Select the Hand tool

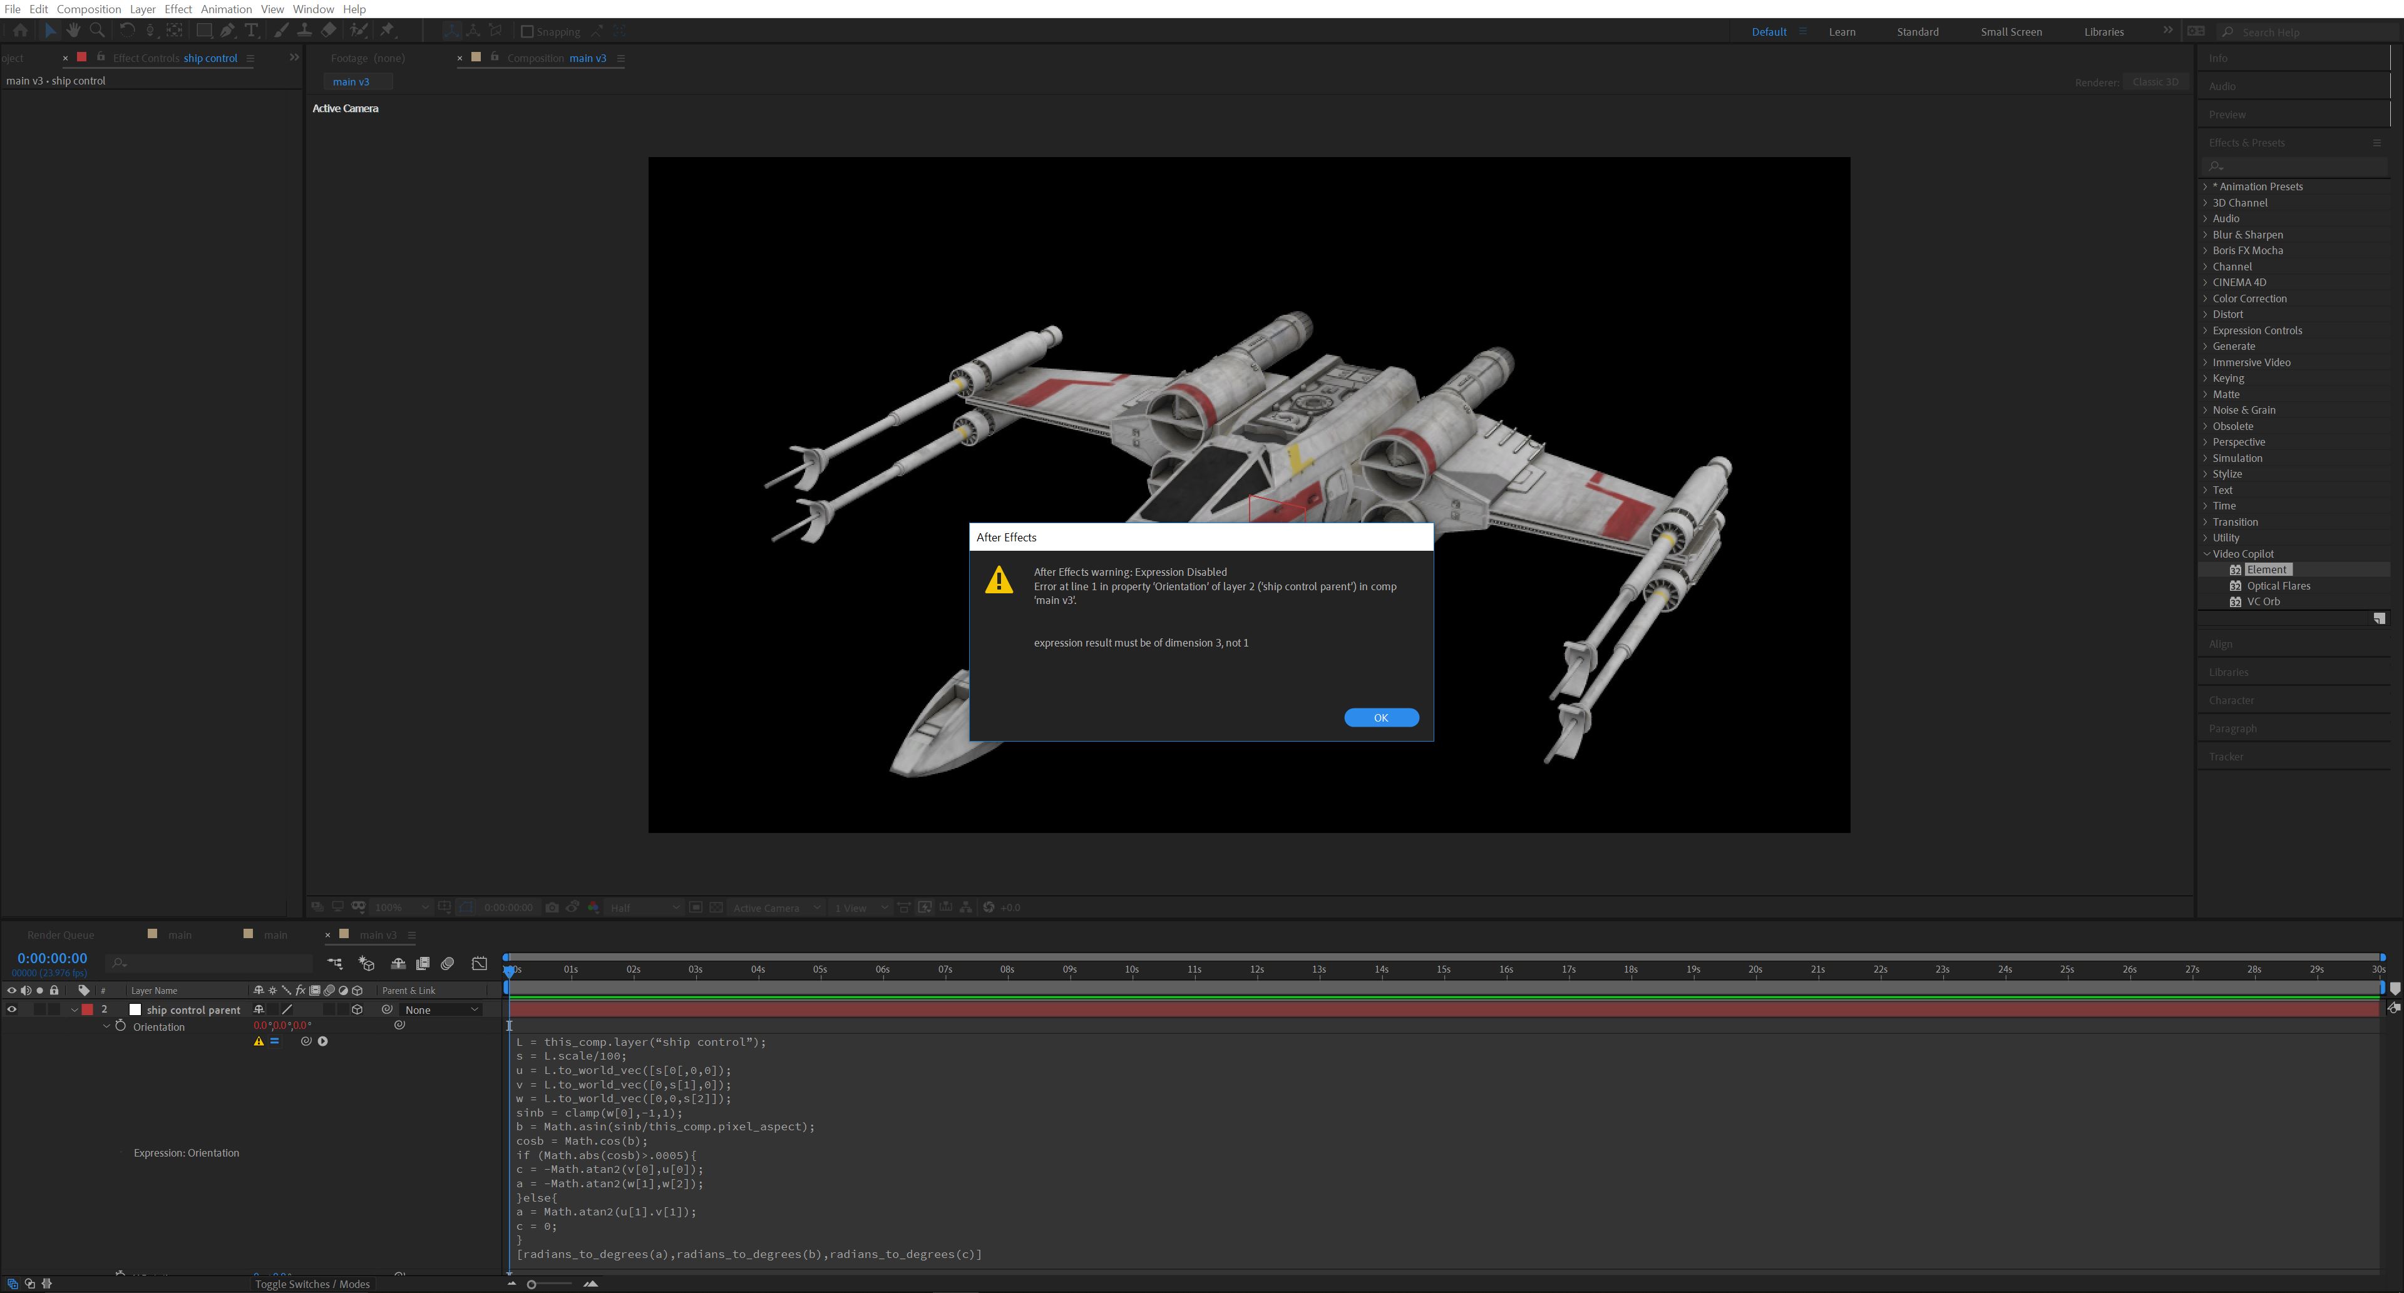74,31
